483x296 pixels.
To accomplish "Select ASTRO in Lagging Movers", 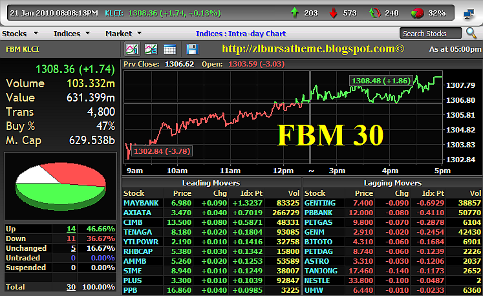I will (x=317, y=261).
